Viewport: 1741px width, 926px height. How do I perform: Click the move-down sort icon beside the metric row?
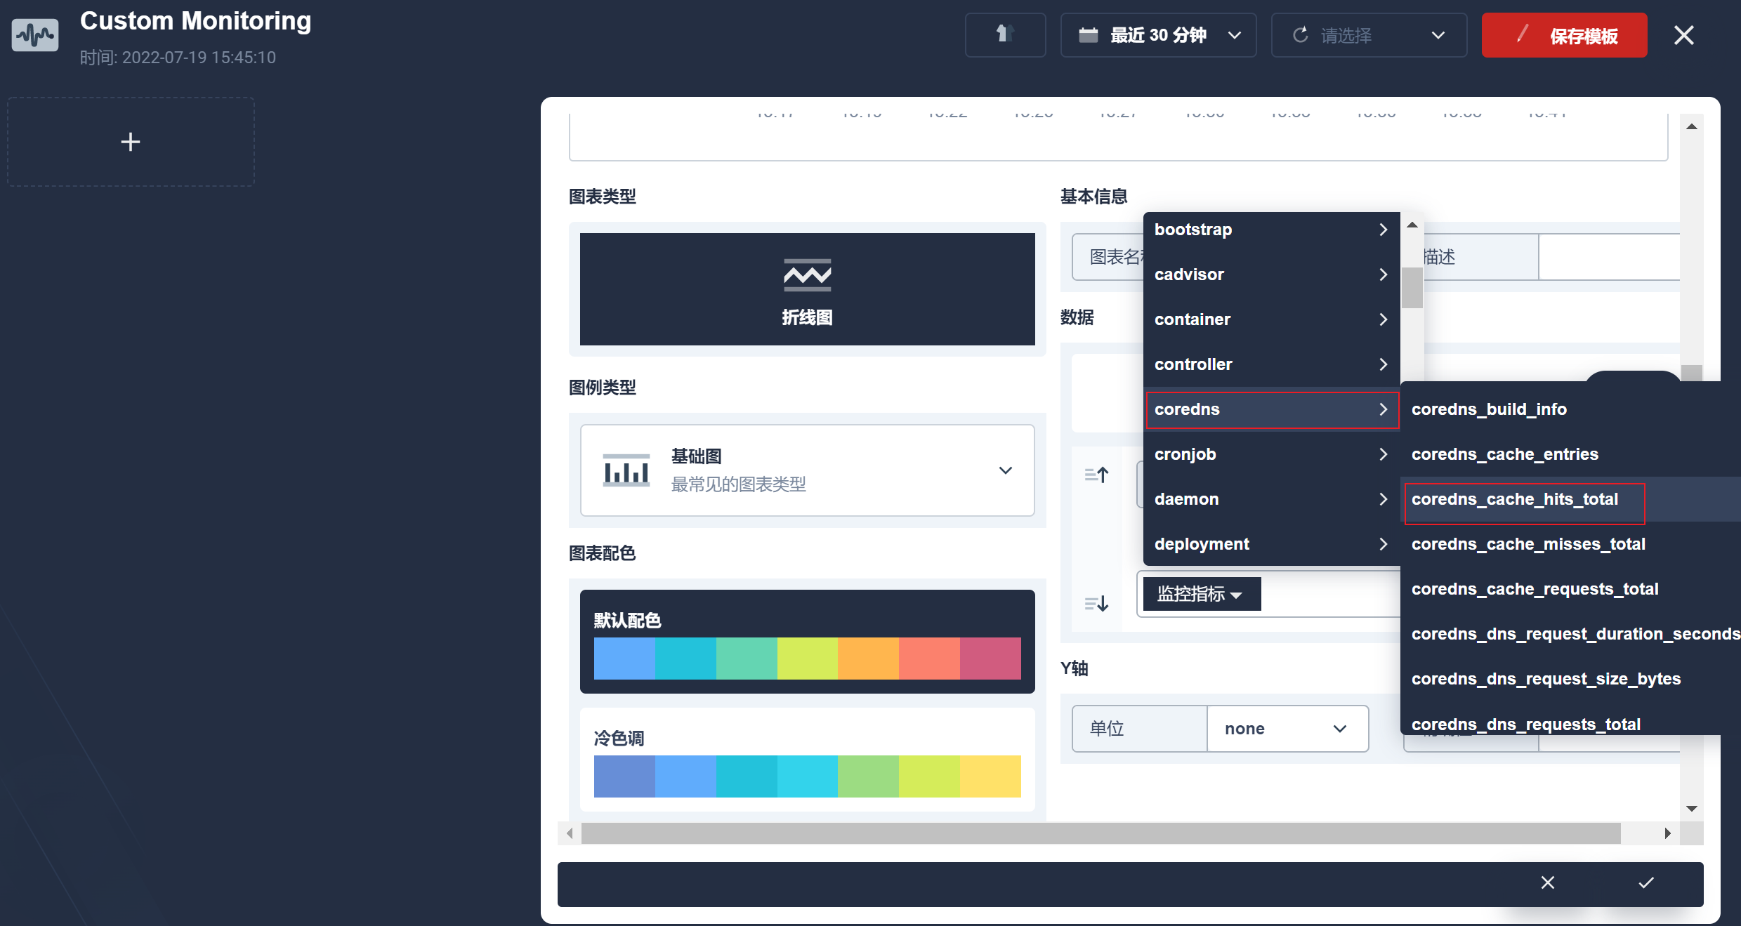pyautogui.click(x=1096, y=604)
